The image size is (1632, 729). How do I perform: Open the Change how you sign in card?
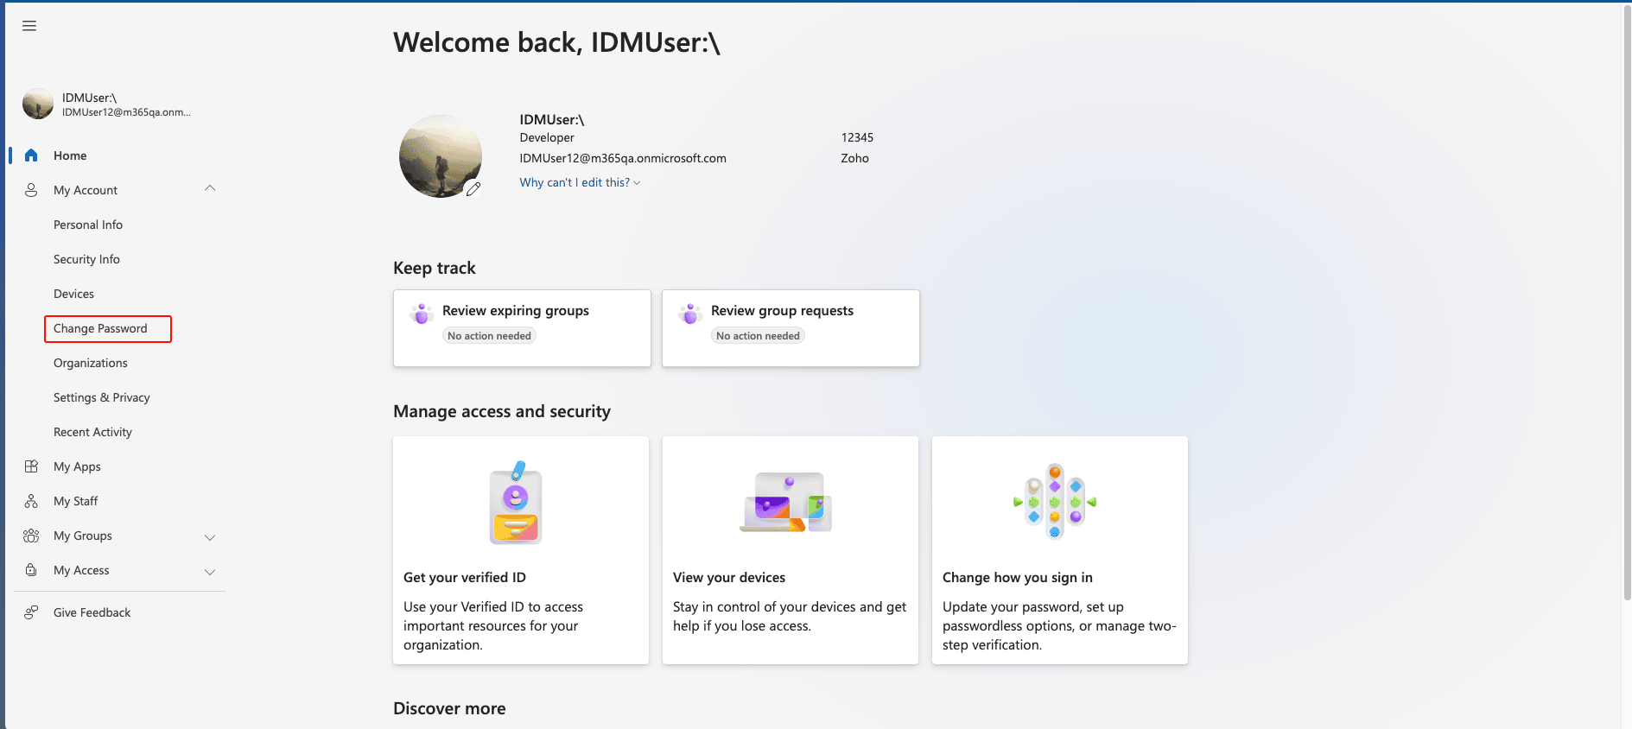[1060, 550]
